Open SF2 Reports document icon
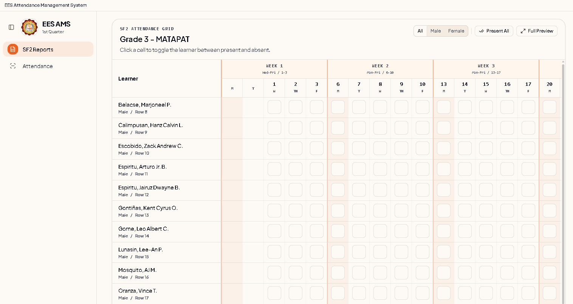This screenshot has height=304, width=573. pyautogui.click(x=13, y=49)
